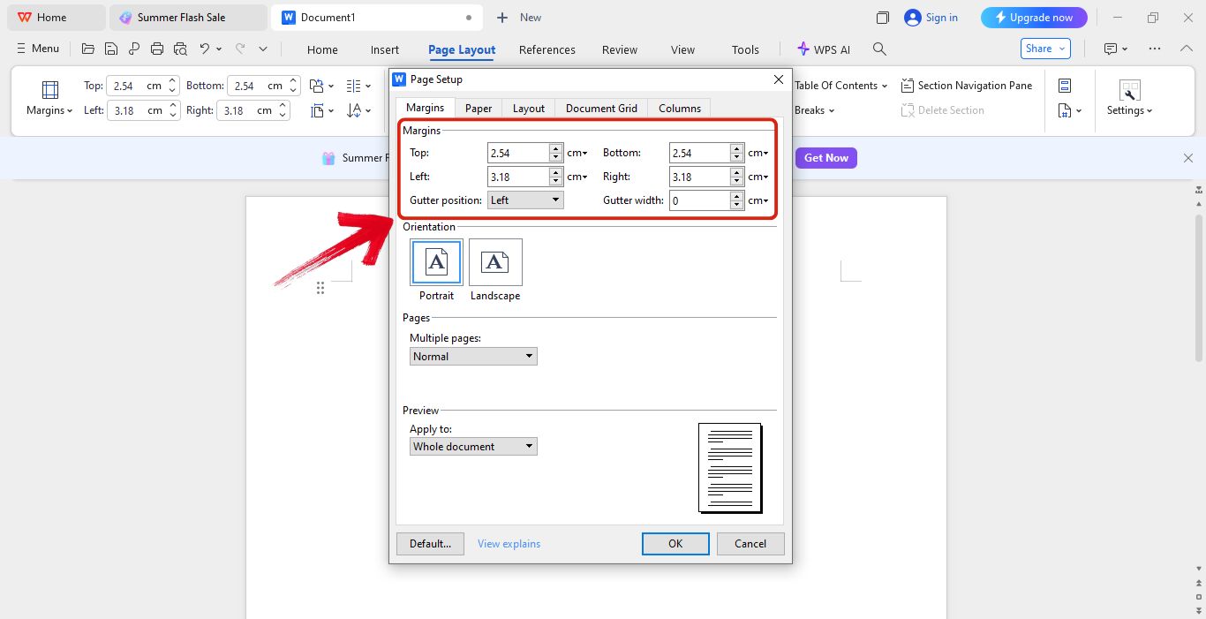Click the WPS AI sparkle icon

803,49
